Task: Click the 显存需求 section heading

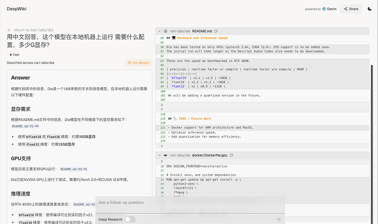Action: [20, 109]
